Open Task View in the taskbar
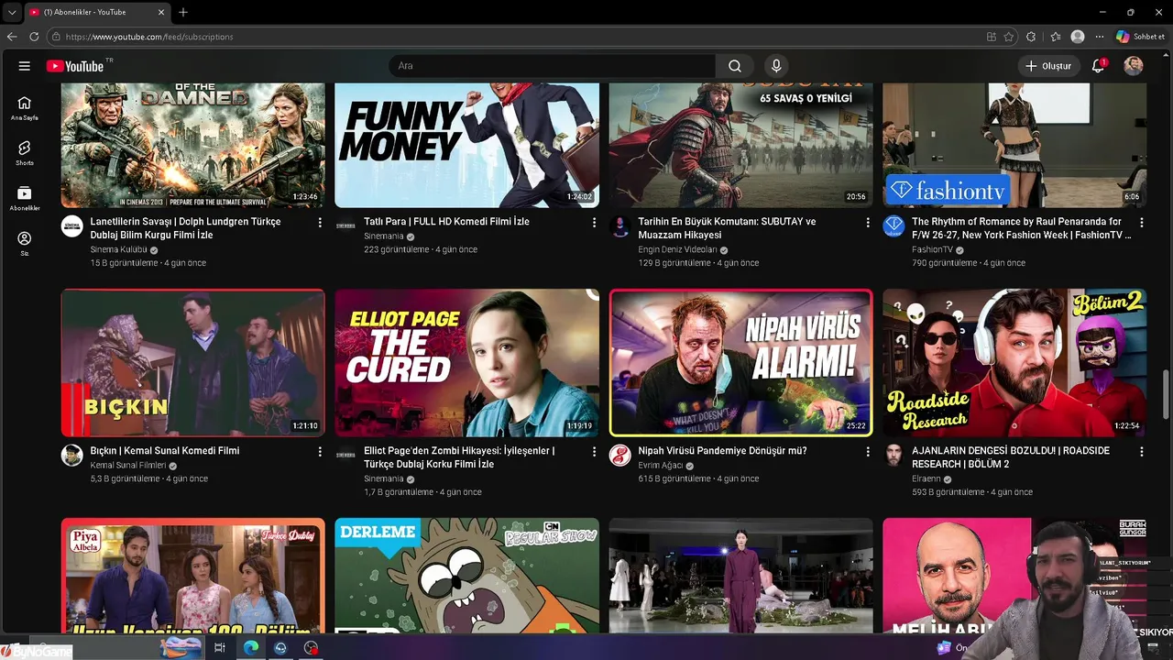Image resolution: width=1173 pixels, height=660 pixels. coord(220,647)
